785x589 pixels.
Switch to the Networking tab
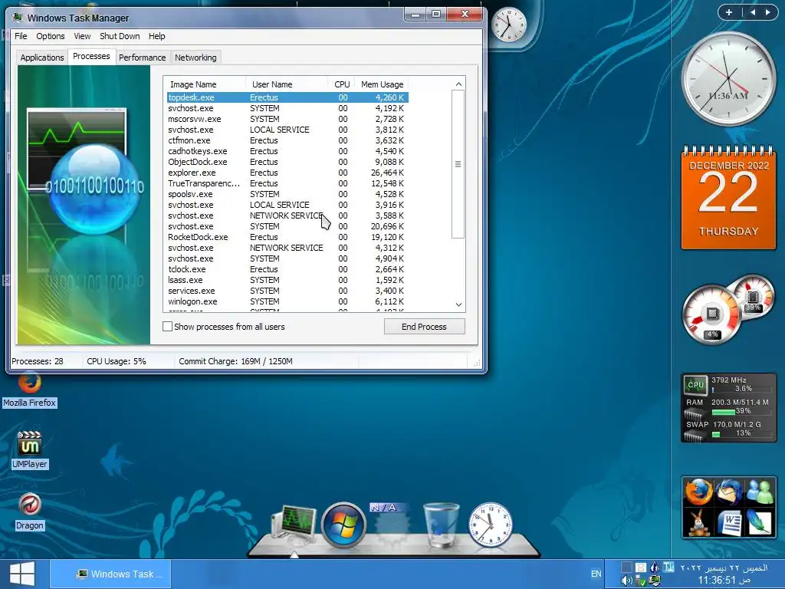click(195, 58)
